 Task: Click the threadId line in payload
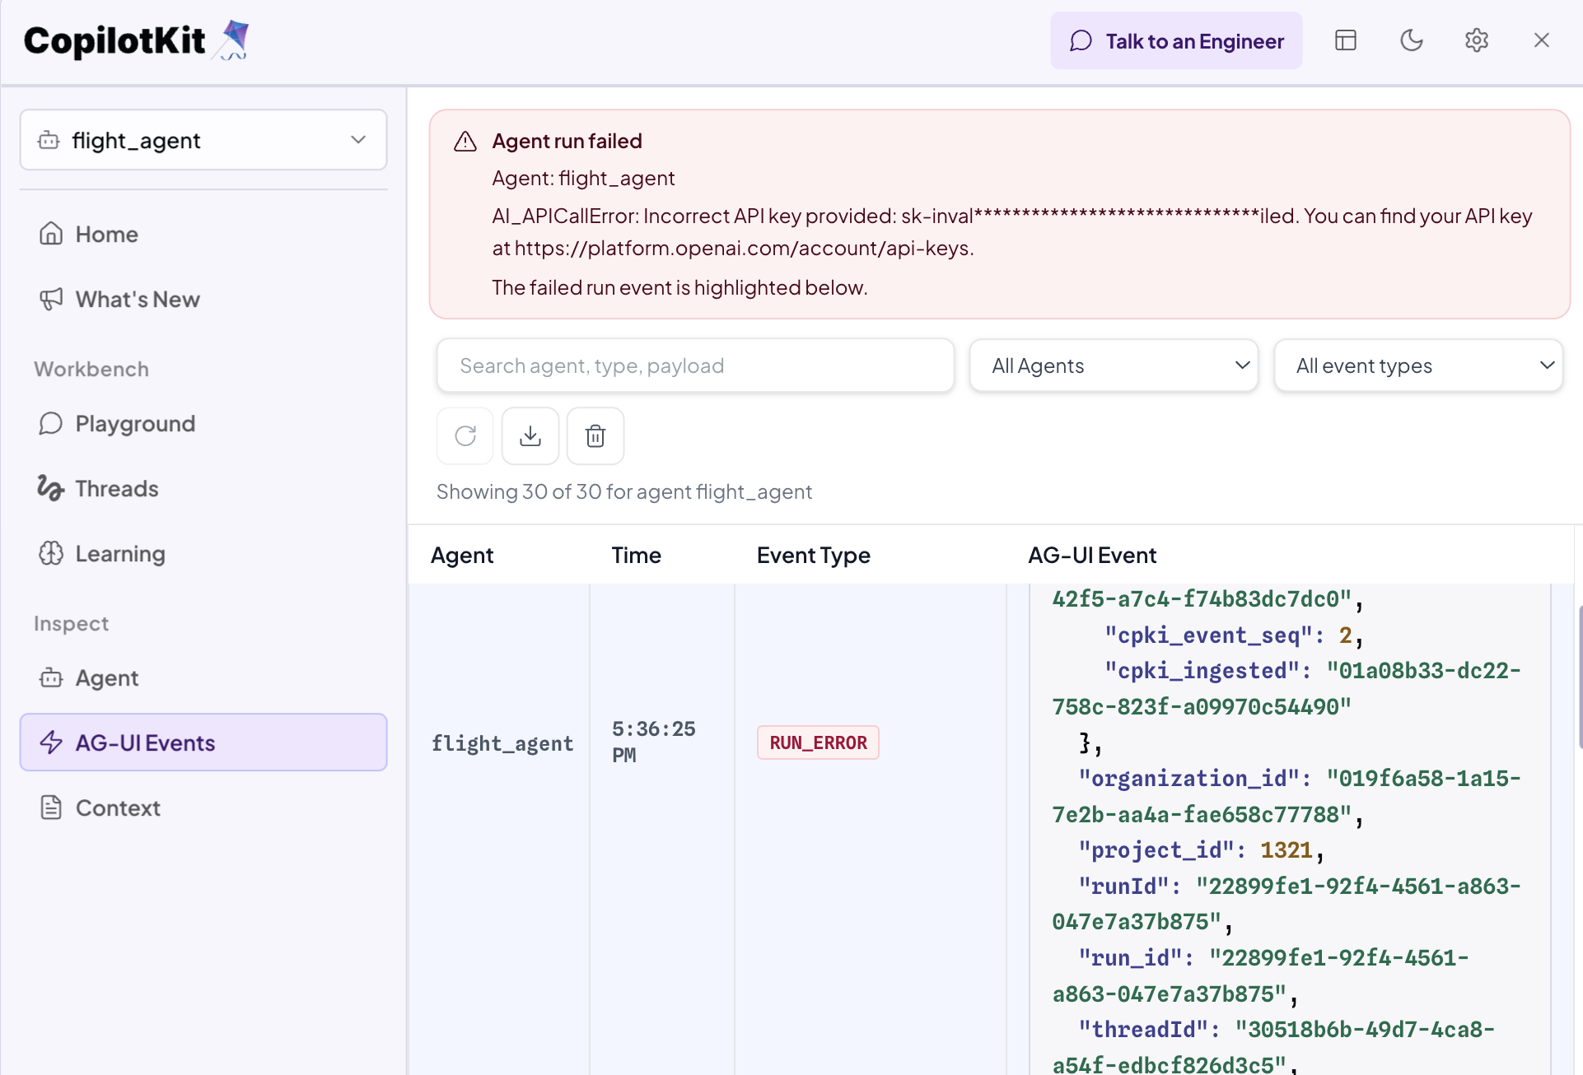click(x=1273, y=1048)
